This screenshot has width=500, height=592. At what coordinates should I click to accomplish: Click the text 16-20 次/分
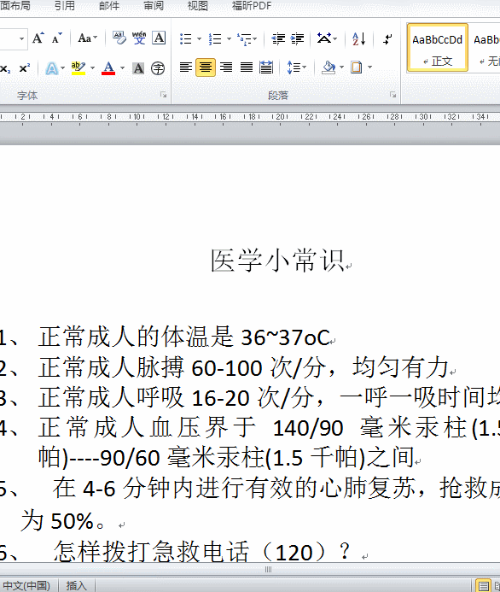coord(253,397)
